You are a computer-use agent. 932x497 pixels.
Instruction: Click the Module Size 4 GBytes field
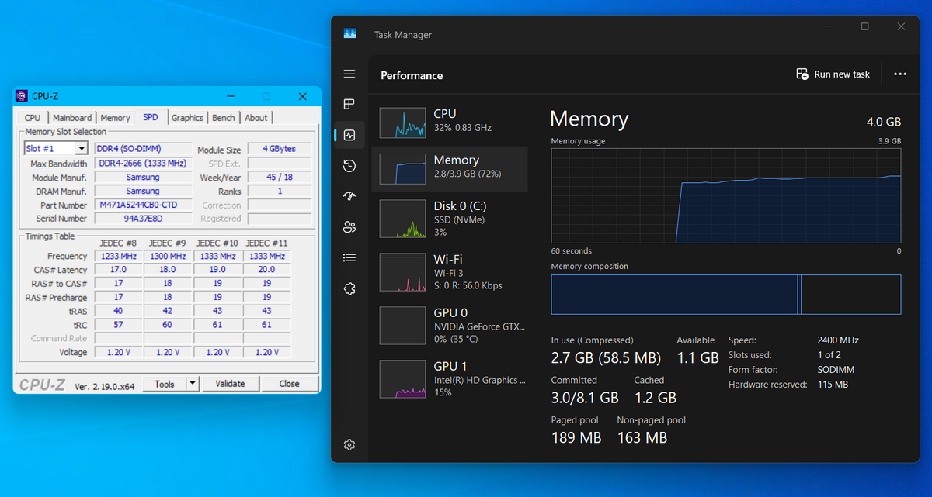pyautogui.click(x=279, y=149)
